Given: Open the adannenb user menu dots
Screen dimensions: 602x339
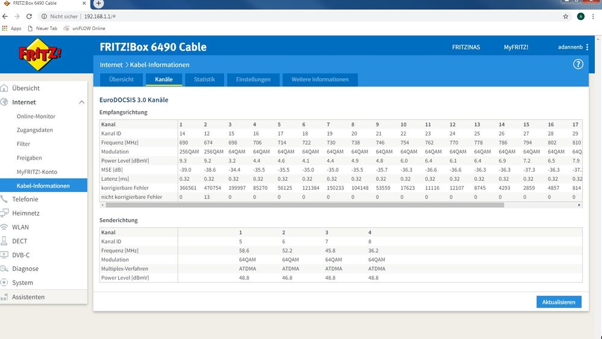Looking at the screenshot, I should [587, 47].
